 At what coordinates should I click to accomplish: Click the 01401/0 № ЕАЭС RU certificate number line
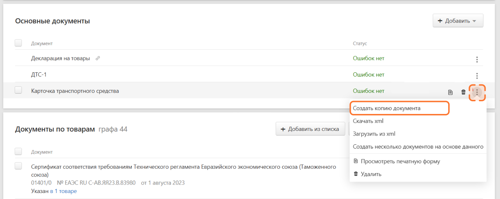(x=108, y=183)
